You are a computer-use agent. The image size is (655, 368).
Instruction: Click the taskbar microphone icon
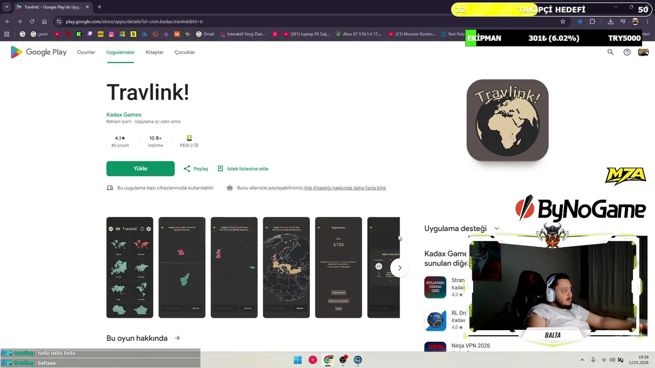pos(593,360)
